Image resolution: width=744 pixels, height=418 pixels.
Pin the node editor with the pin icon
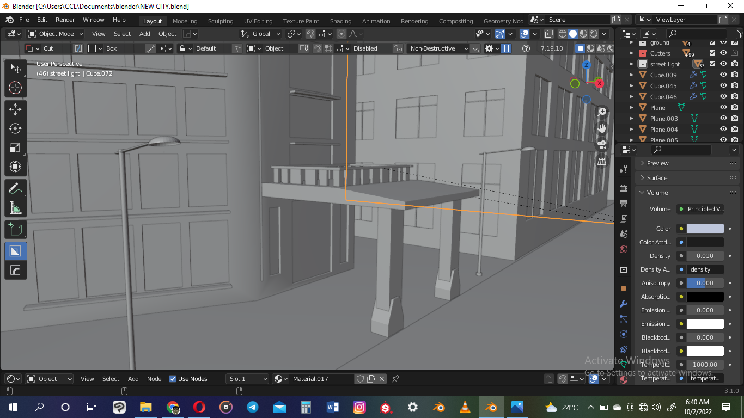(396, 379)
